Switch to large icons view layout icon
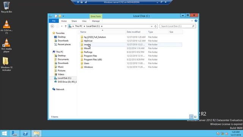 195,116
